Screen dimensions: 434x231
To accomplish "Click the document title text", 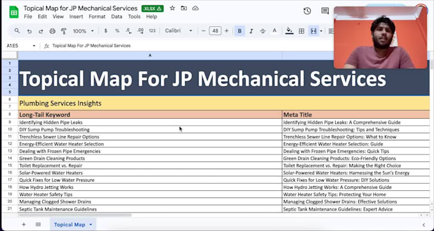I will click(80, 8).
